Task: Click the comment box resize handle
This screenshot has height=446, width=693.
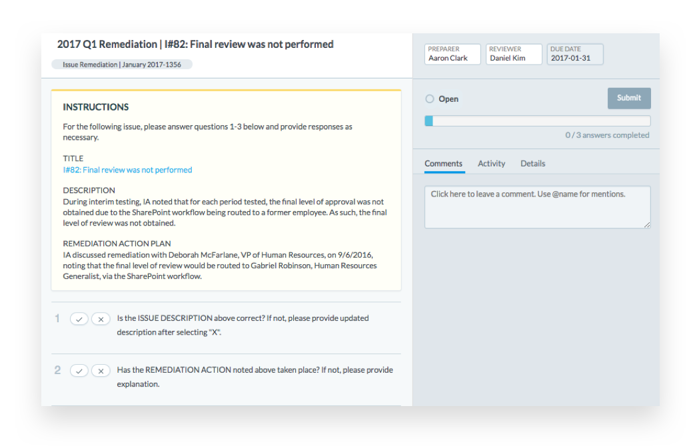Action: [646, 225]
